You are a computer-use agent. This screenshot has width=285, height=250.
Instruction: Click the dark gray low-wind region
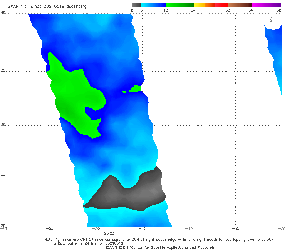127,197
